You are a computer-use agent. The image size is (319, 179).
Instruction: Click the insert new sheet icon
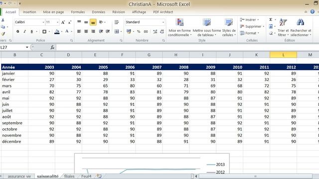pos(99,176)
